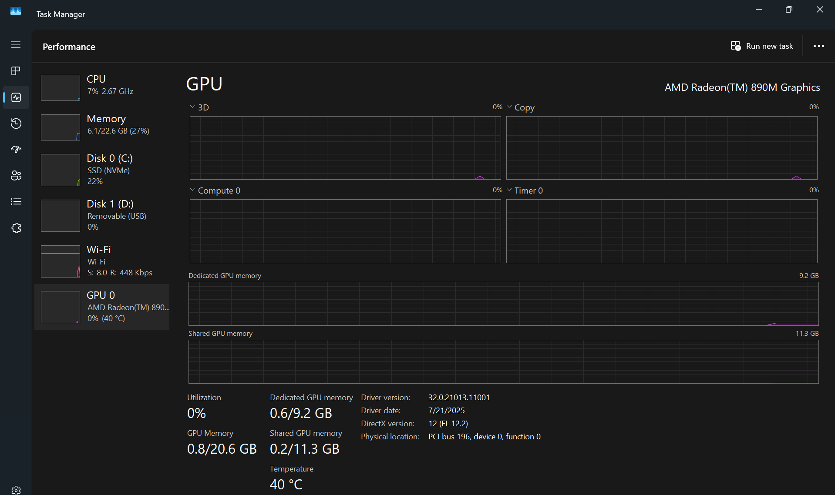Select the Performance page icon in sidebar
This screenshot has height=495, width=835.
pos(16,97)
